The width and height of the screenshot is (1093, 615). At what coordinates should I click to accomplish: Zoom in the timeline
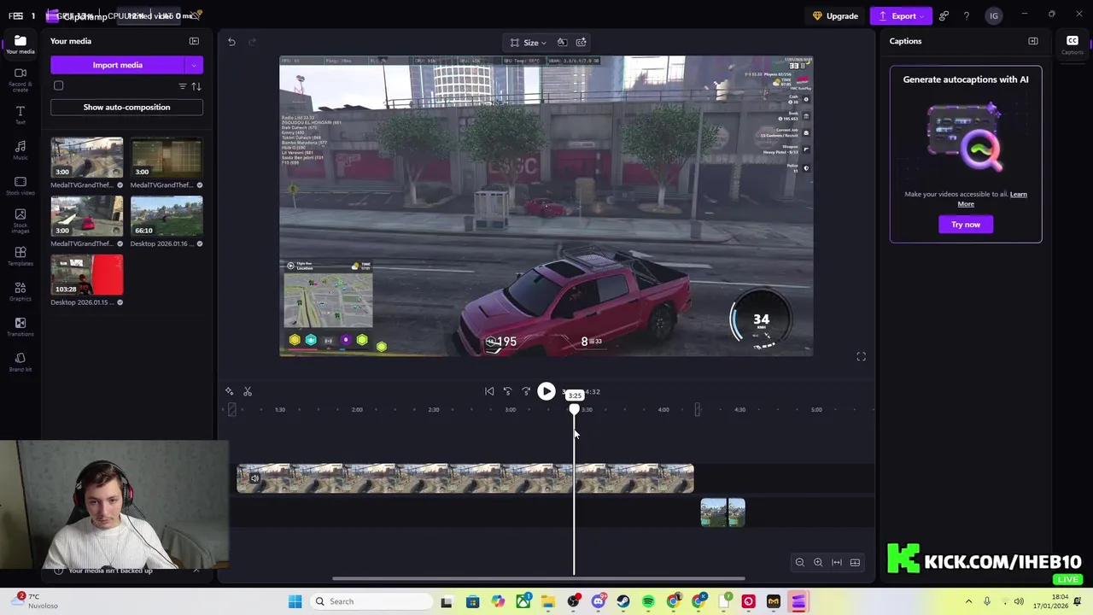pyautogui.click(x=818, y=562)
